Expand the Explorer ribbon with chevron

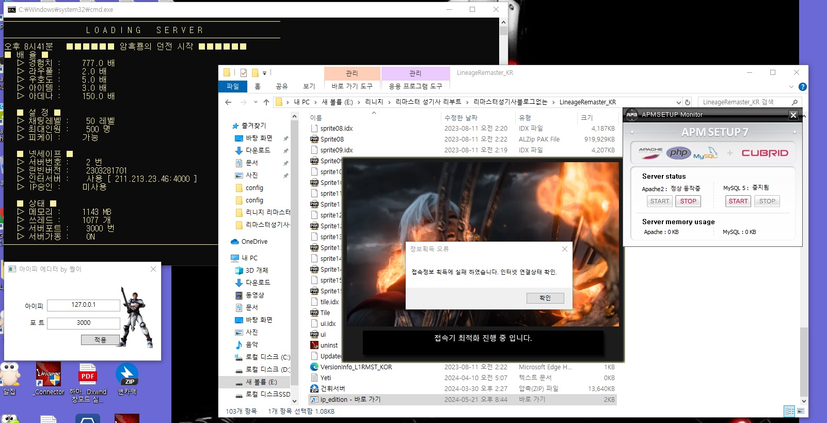coord(791,87)
